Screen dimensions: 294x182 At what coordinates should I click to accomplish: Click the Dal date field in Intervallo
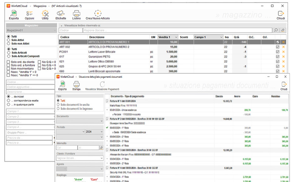(x=67, y=148)
